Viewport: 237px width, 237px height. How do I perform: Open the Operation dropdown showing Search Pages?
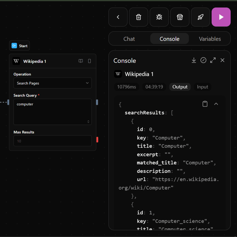53,83
